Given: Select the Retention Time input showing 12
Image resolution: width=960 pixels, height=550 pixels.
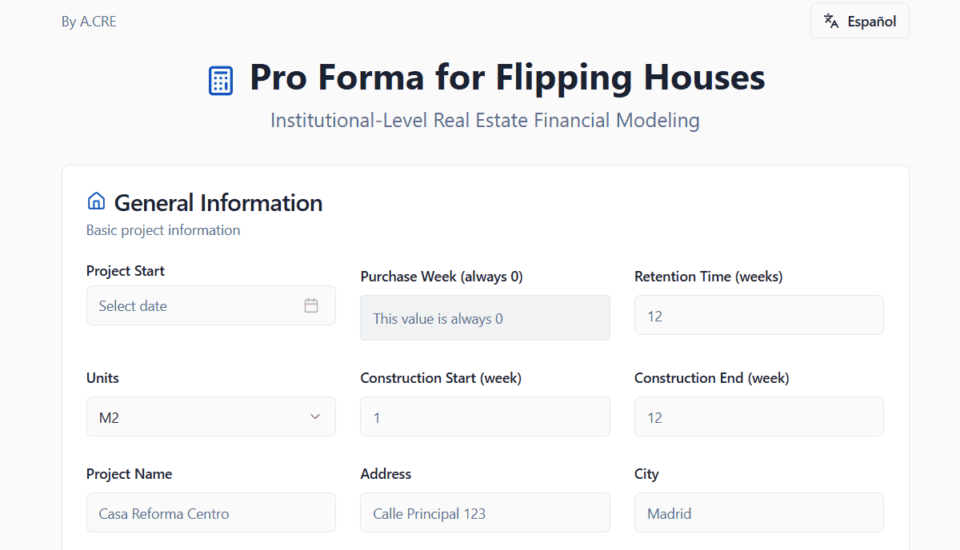Looking at the screenshot, I should (758, 315).
